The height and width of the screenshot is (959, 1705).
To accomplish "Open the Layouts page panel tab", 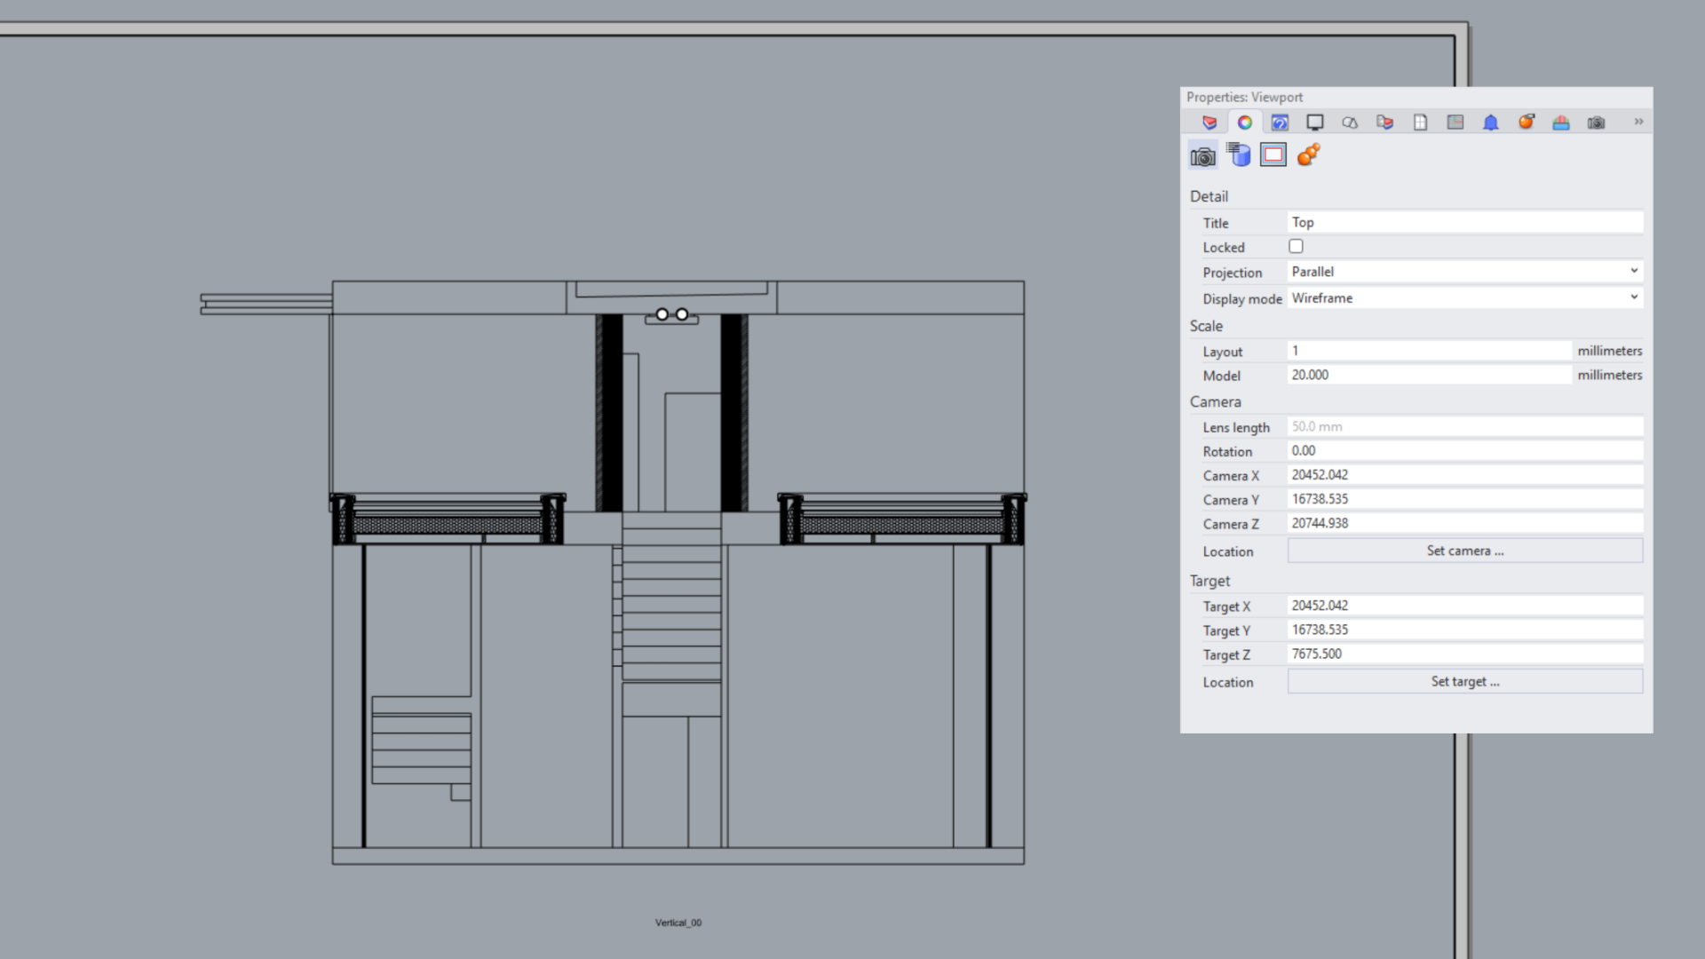I will pyautogui.click(x=1421, y=123).
